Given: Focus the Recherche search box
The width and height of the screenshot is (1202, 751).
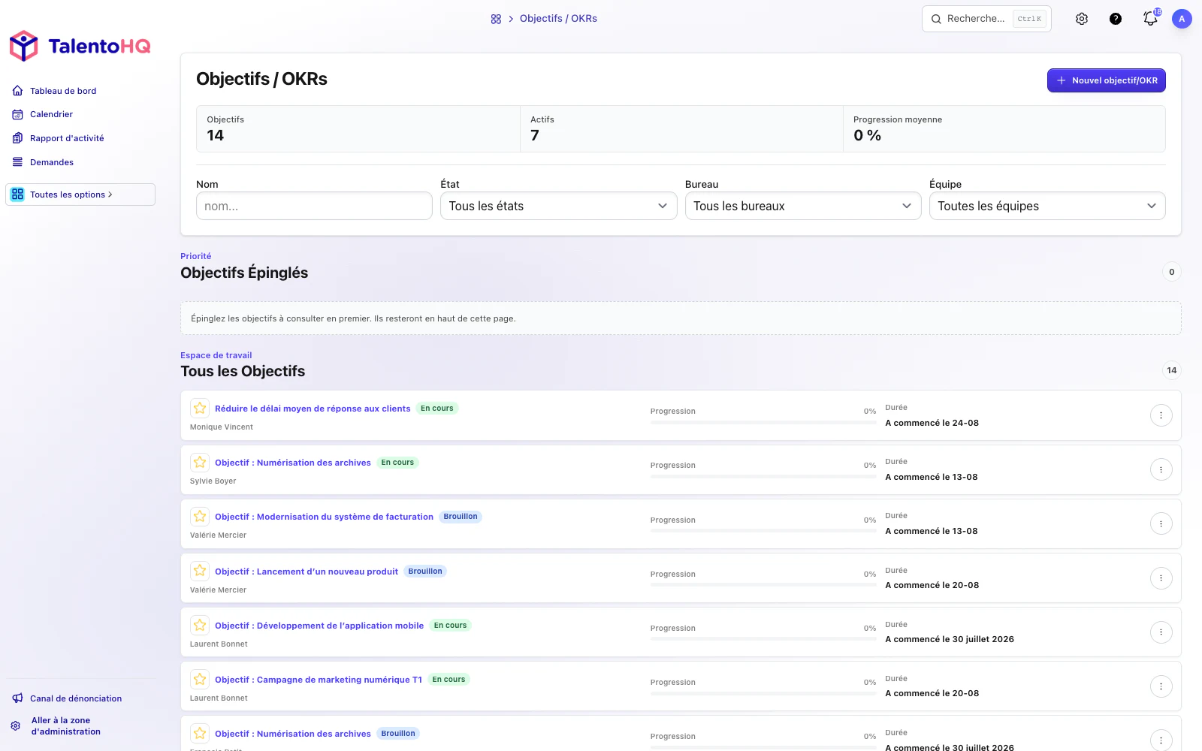Looking at the screenshot, I should point(986,19).
